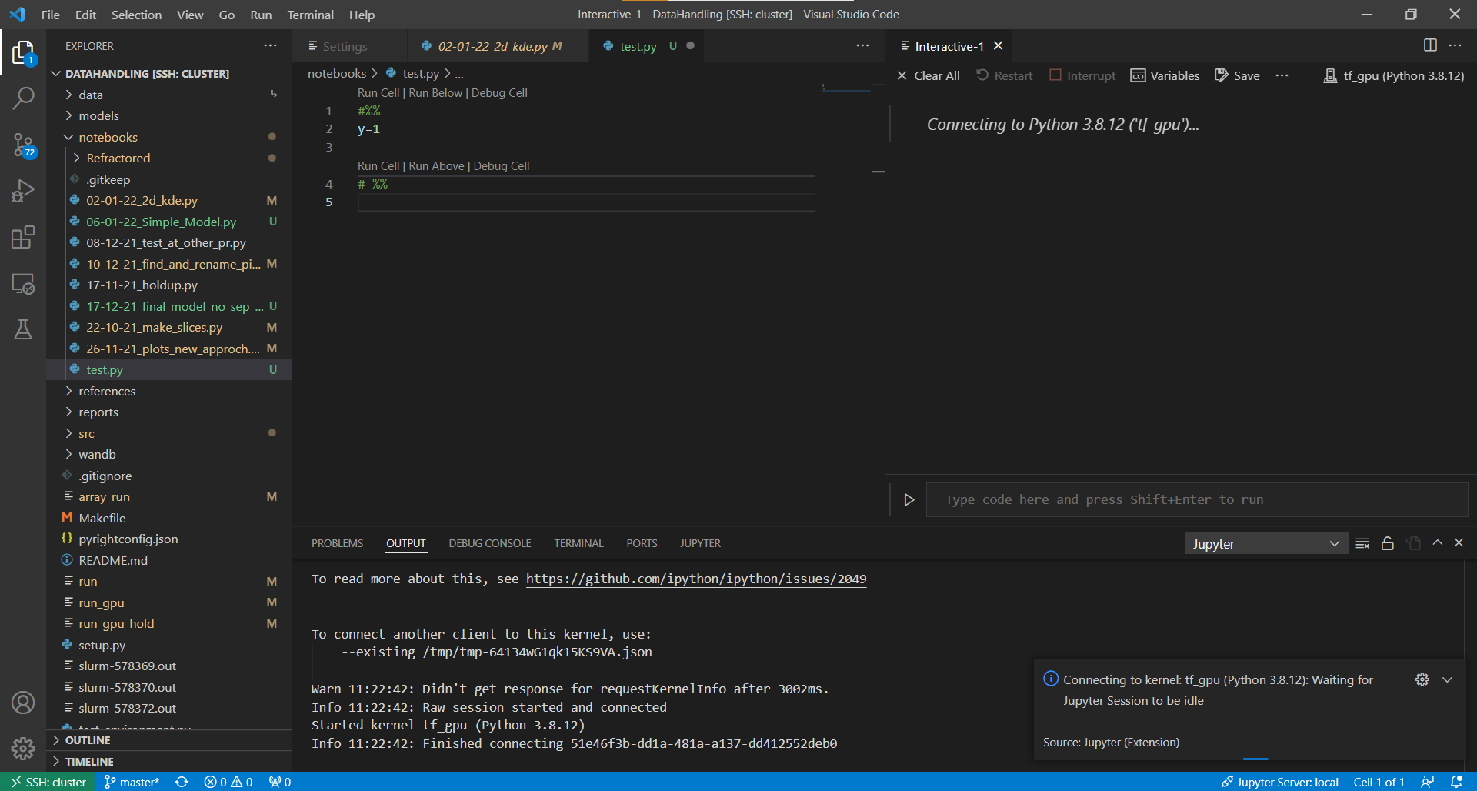Show the Variables panel for the kernel
1477x791 pixels.
point(1165,75)
